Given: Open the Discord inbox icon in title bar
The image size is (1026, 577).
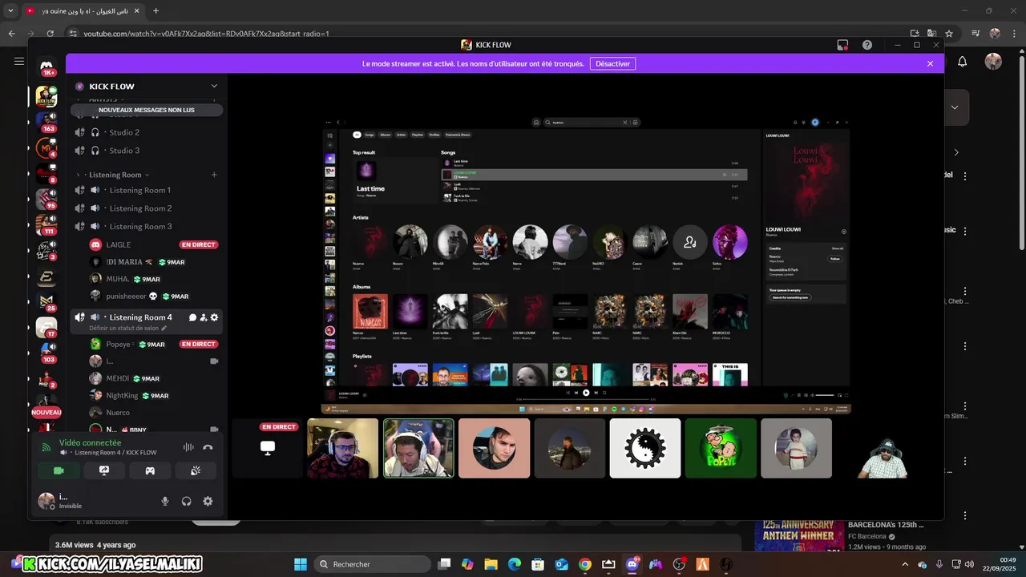Looking at the screenshot, I should tap(842, 45).
